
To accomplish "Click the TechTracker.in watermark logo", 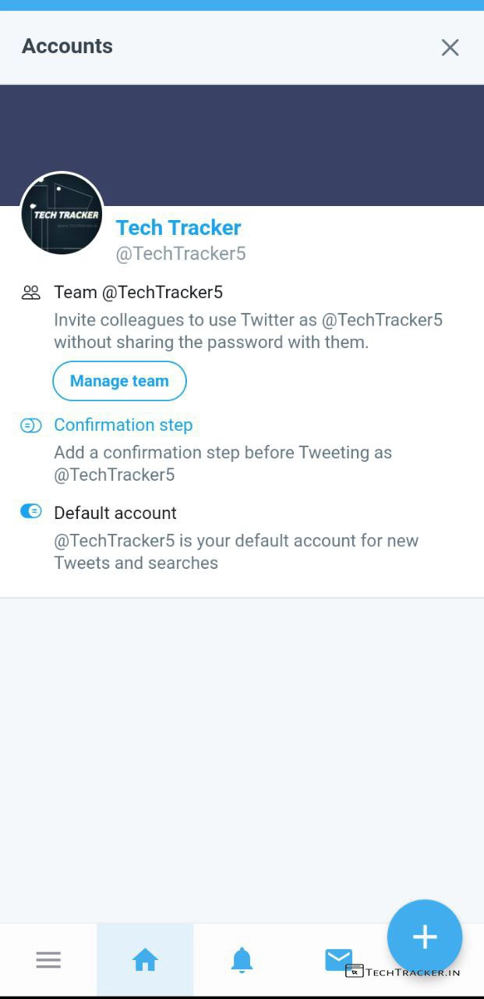I will coord(403,972).
